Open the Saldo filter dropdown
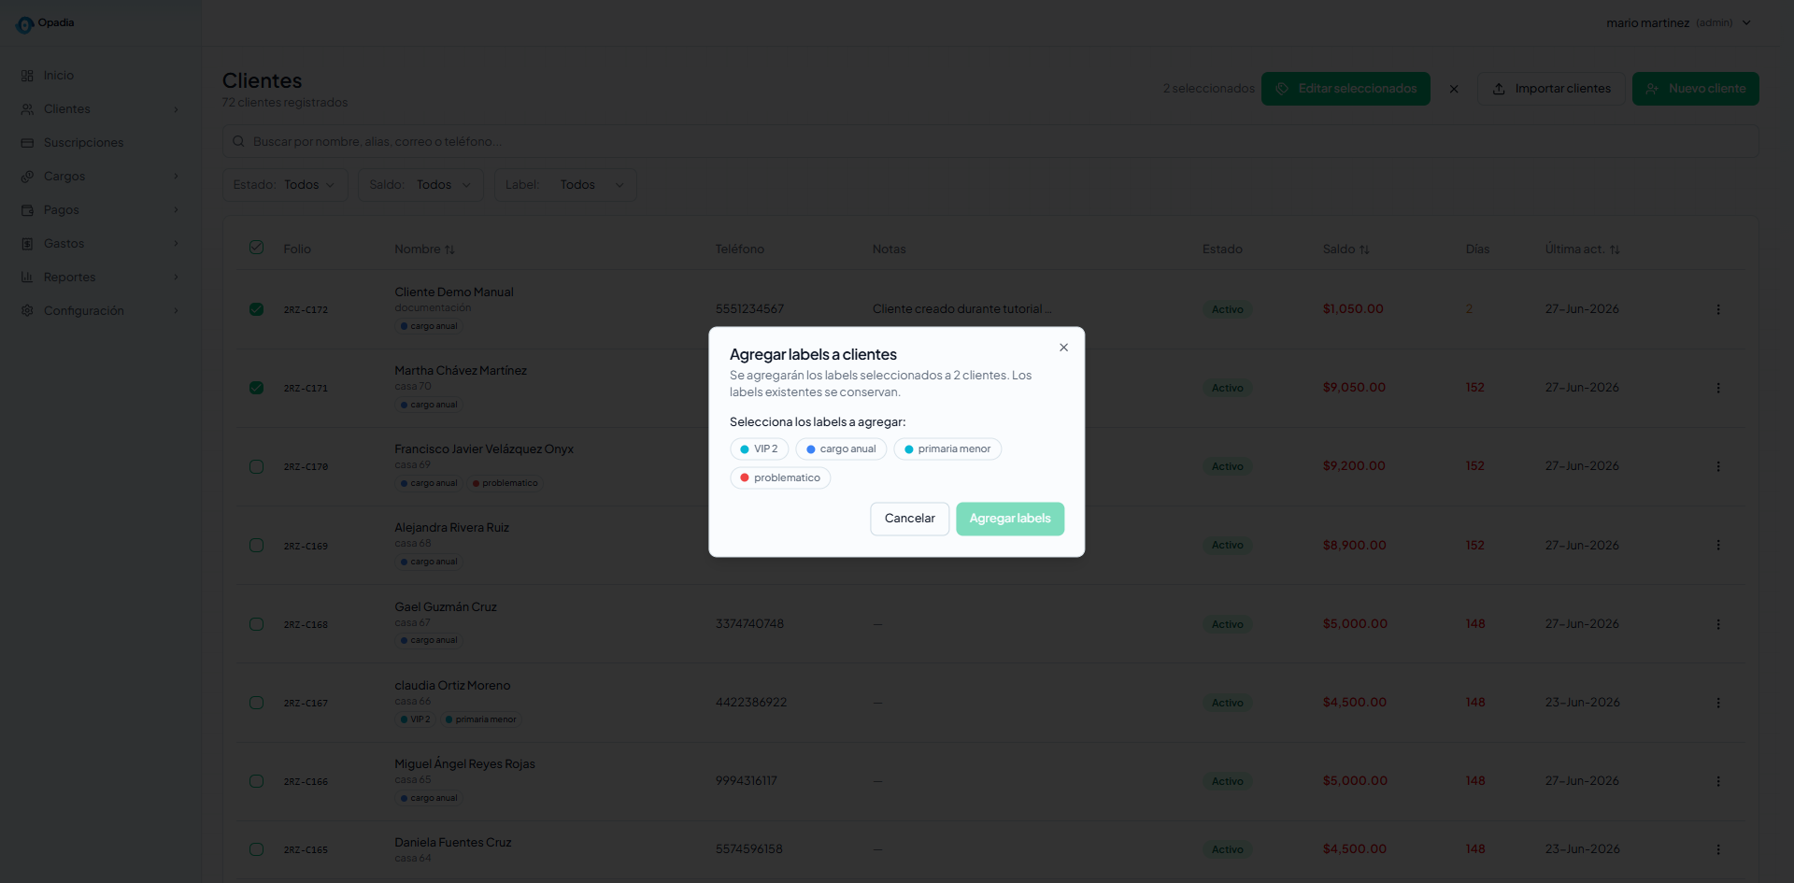1794x883 pixels. (420, 185)
